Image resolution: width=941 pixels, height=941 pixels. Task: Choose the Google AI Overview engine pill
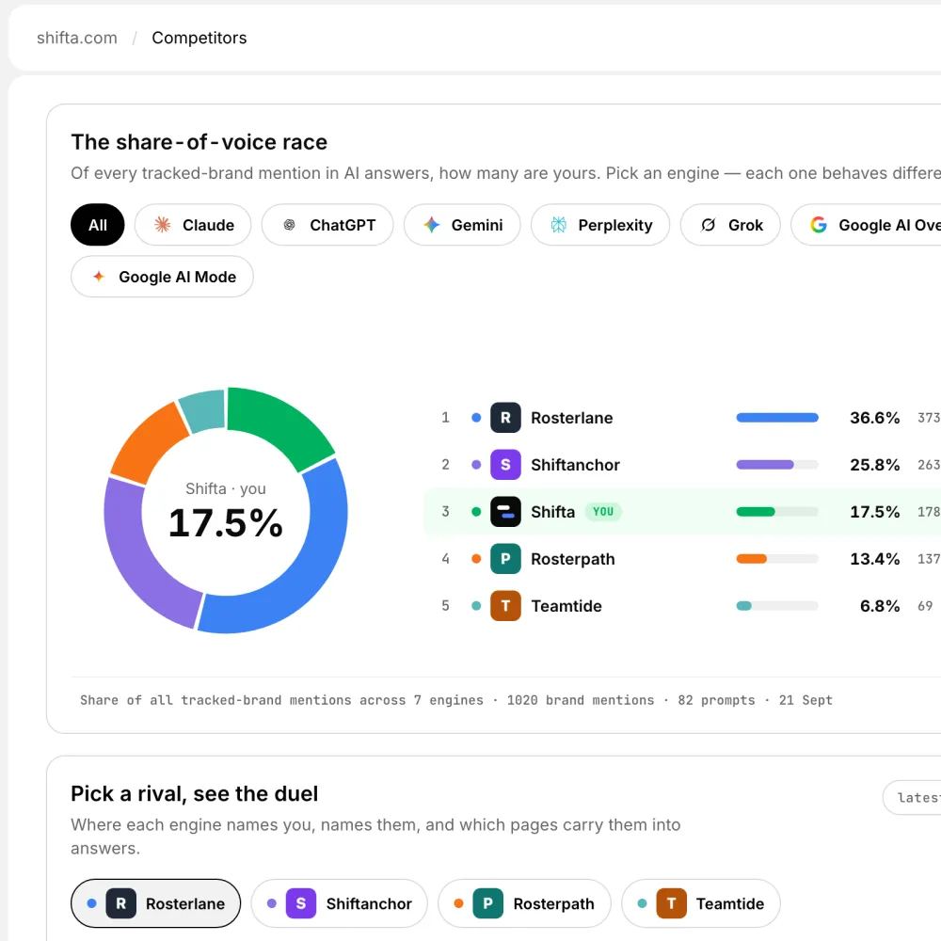tap(866, 225)
